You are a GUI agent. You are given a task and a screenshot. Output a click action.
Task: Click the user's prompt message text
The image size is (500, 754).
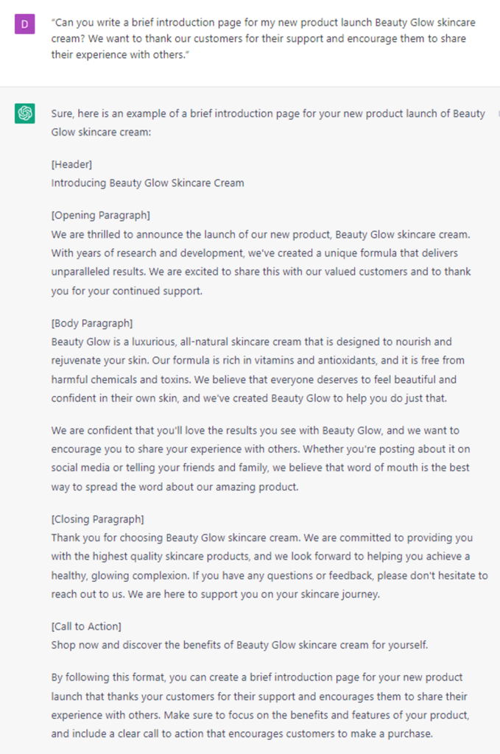tap(259, 38)
